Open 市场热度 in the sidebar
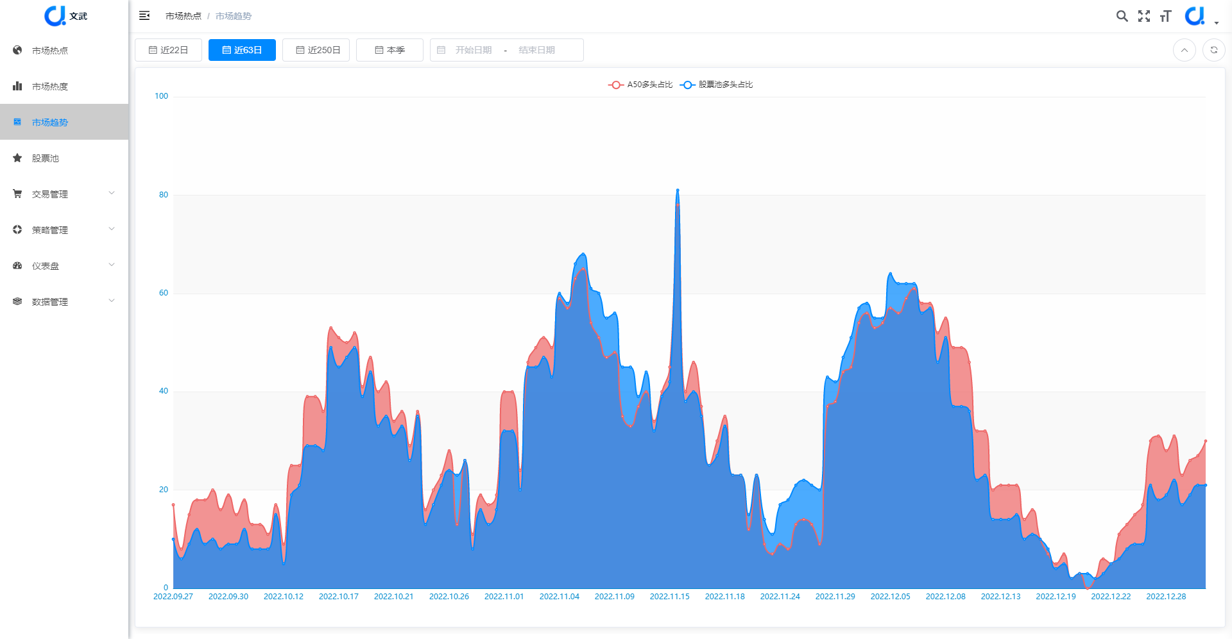This screenshot has height=639, width=1232. pyautogui.click(x=64, y=86)
